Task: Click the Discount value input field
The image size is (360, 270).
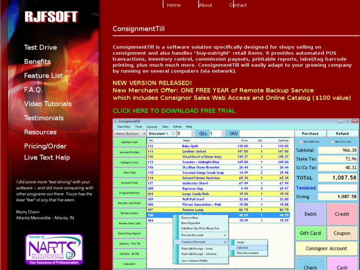Action: 184,133
